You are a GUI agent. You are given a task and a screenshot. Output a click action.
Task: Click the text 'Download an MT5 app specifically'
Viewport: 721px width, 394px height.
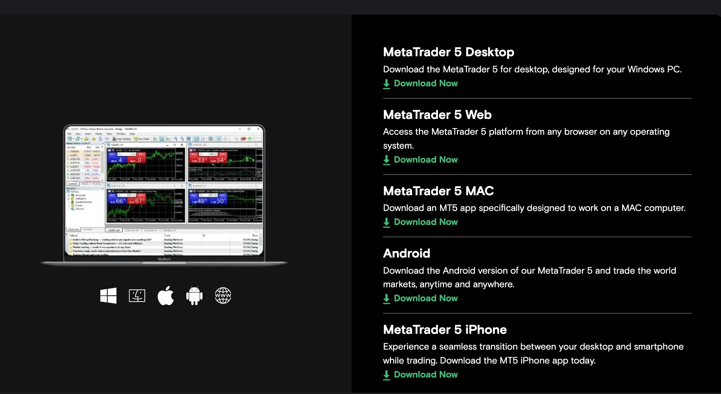coord(454,208)
